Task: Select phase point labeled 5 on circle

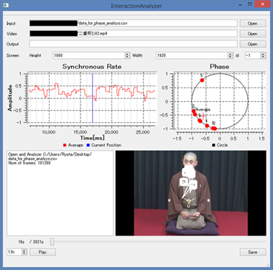Action: point(202,80)
